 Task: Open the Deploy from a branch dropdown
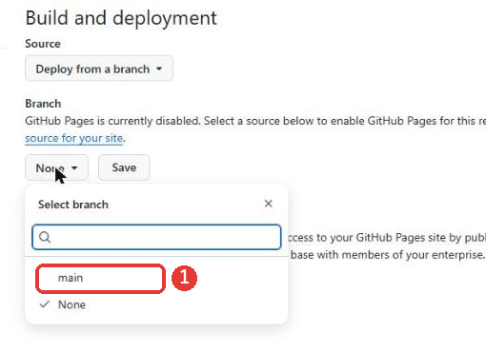click(99, 68)
